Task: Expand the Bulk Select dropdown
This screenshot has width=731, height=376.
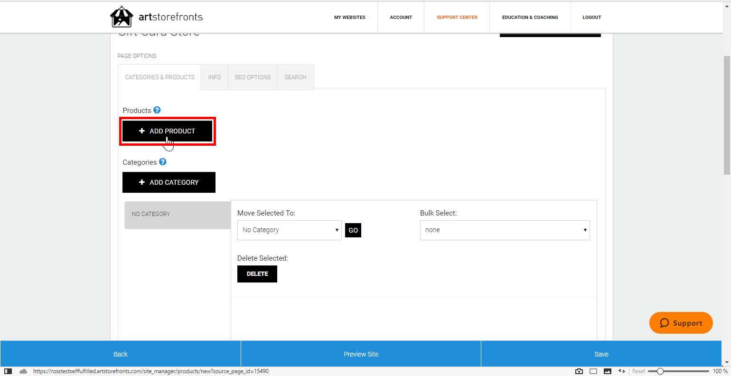Action: (x=505, y=230)
